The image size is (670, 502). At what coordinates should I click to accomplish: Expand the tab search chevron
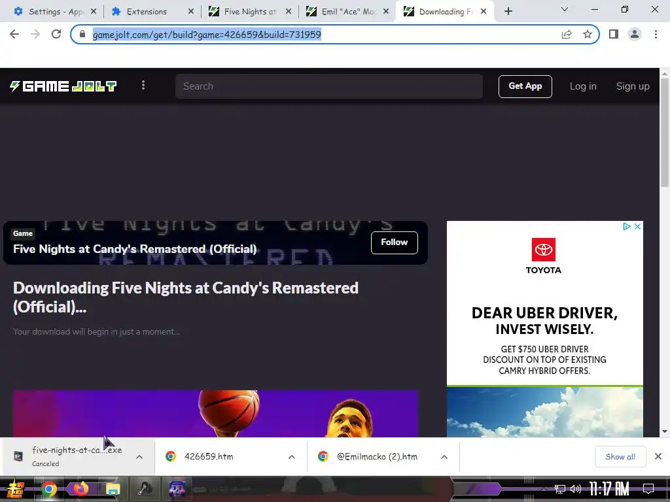(565, 9)
